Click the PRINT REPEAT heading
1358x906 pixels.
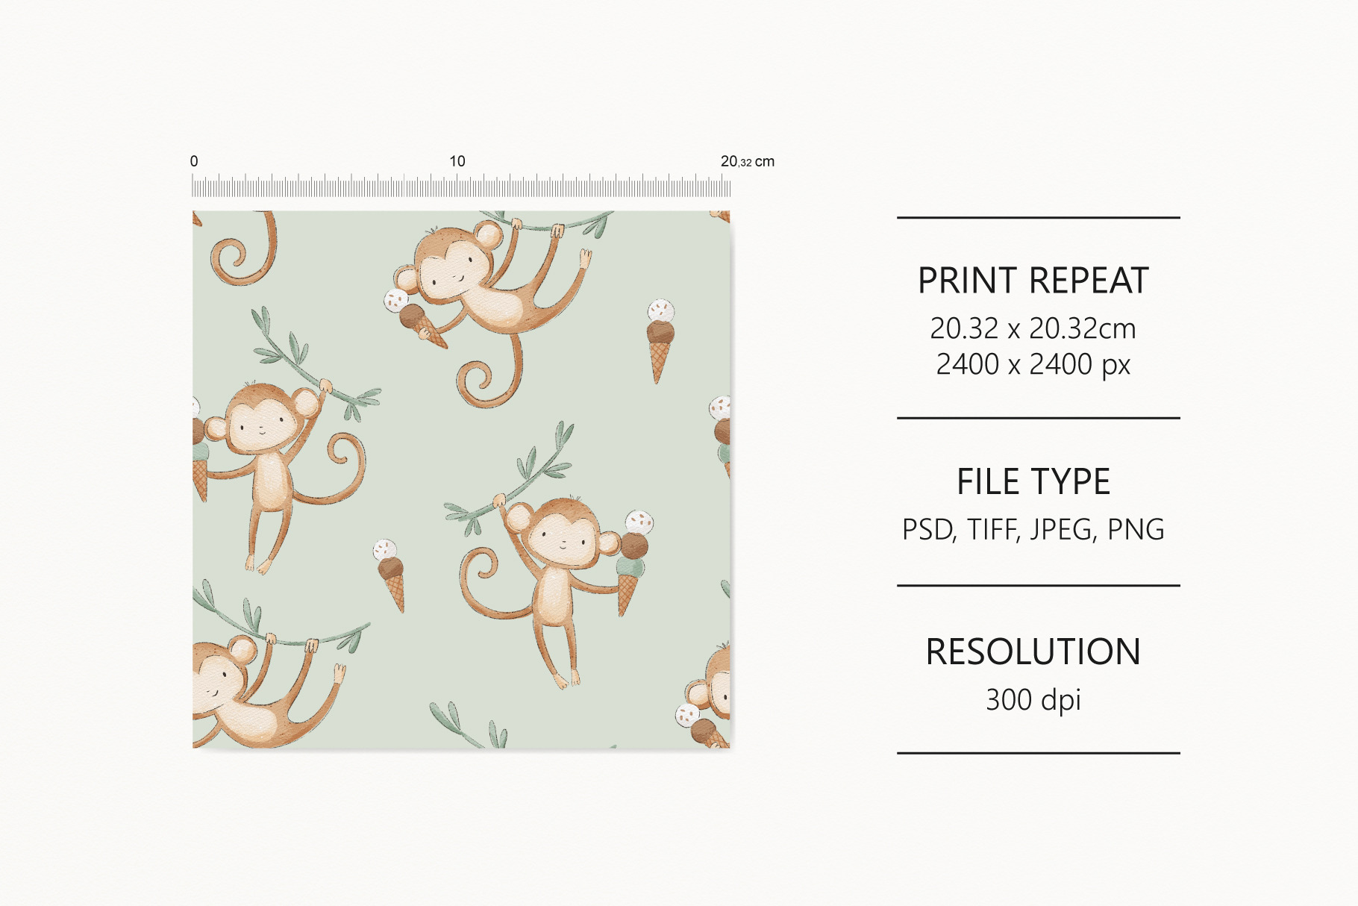[1033, 281]
